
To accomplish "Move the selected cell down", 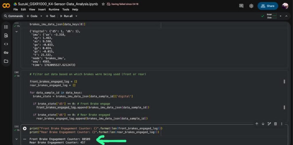I will tap(263, 124).
